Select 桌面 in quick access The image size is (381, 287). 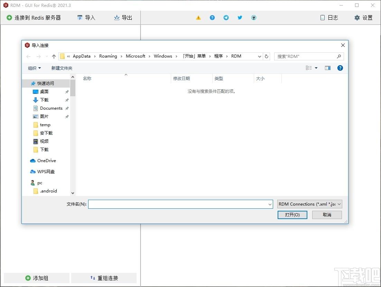[x=44, y=92]
